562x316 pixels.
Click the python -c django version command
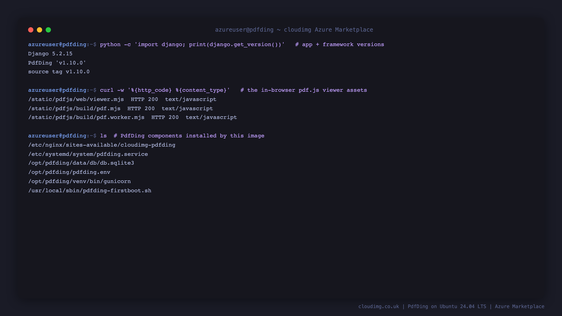coord(192,44)
